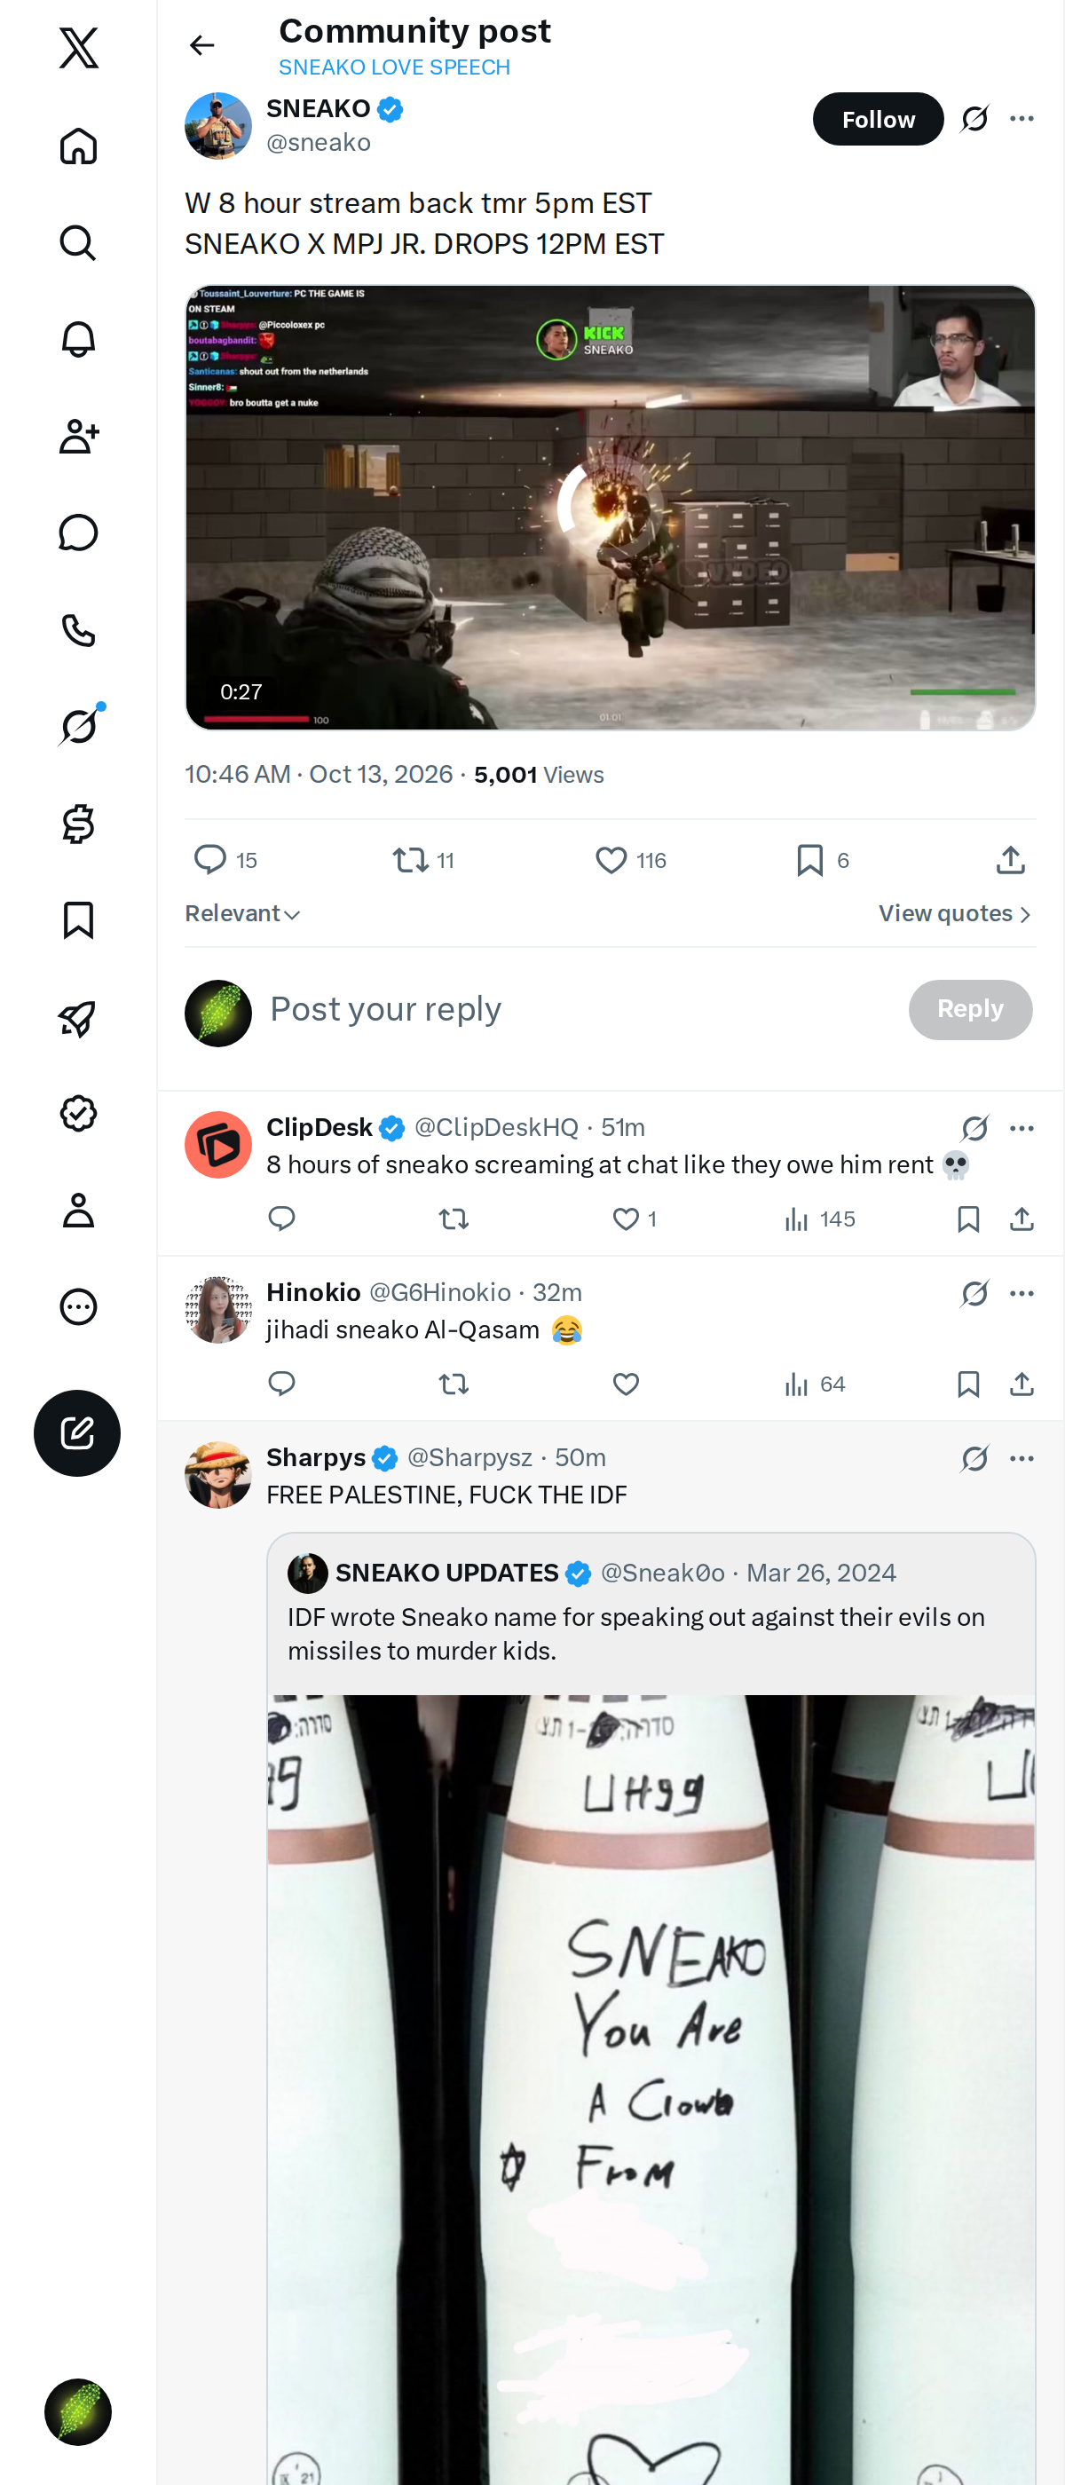Open Grok icon in left sidebar
The width and height of the screenshot is (1065, 2485).
[x=78, y=726]
